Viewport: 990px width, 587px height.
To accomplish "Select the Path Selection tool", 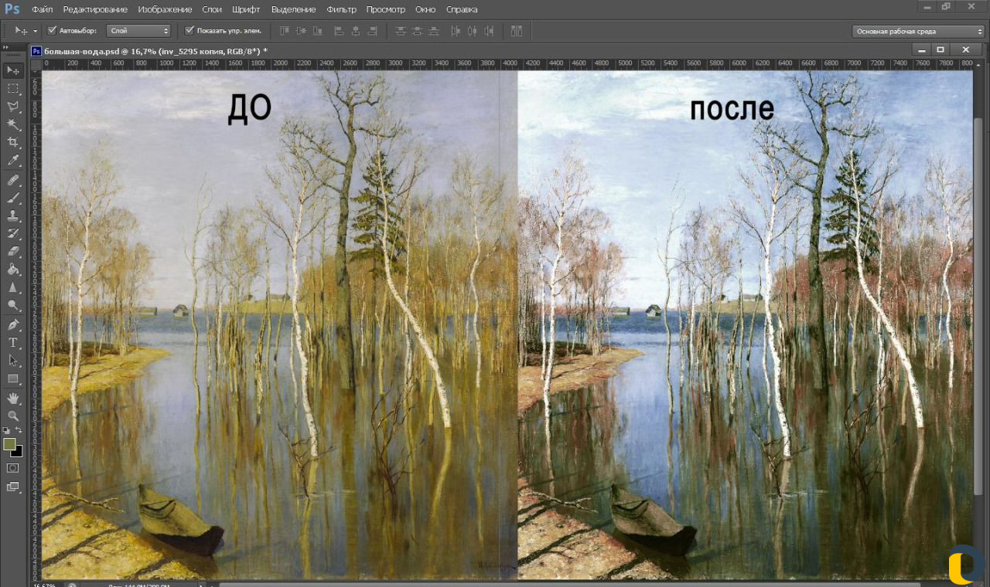I will pyautogui.click(x=13, y=360).
